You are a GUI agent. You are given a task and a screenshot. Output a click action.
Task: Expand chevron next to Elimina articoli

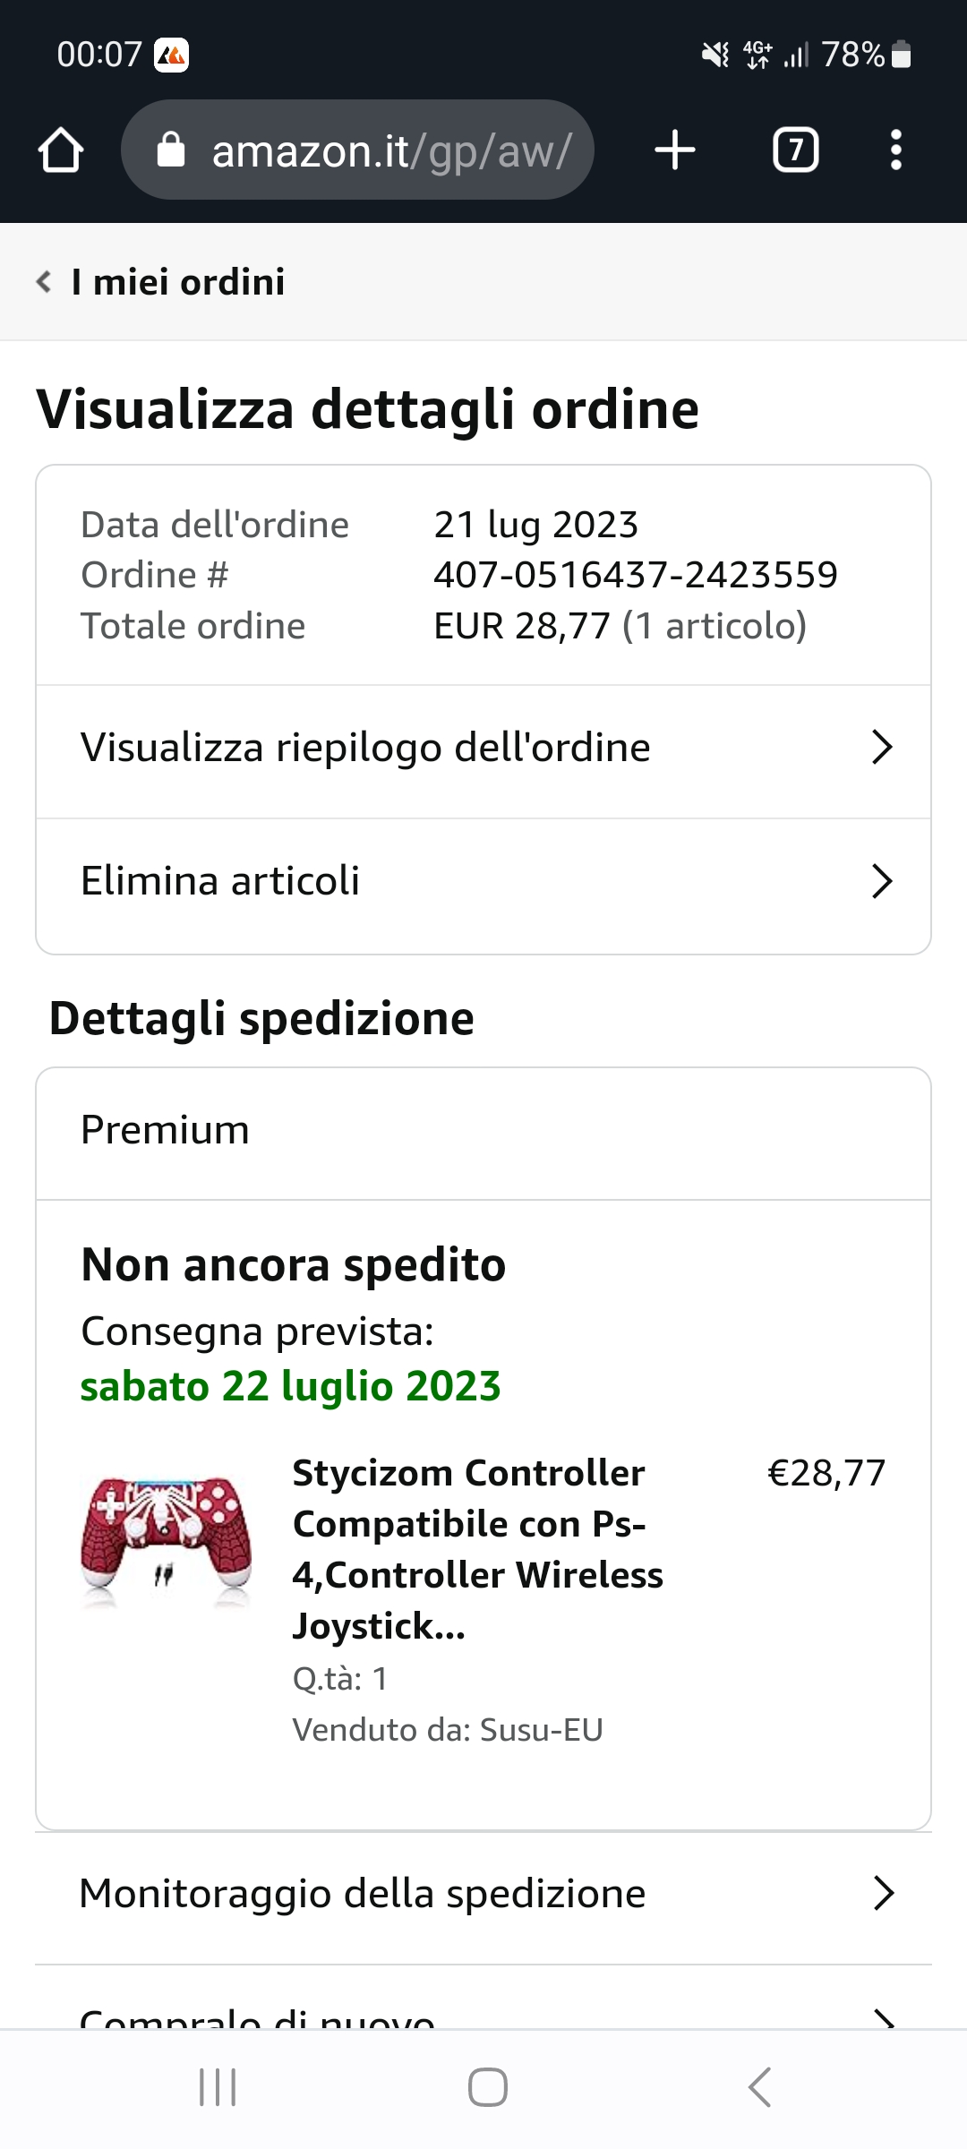[x=883, y=881]
